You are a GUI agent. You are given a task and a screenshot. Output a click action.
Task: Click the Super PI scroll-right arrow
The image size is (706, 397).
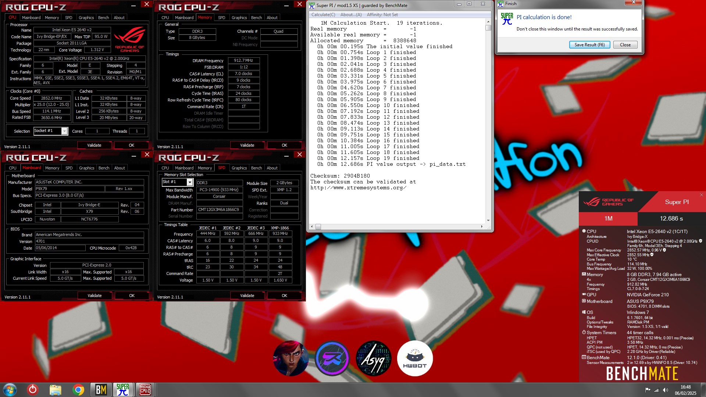tap(482, 227)
